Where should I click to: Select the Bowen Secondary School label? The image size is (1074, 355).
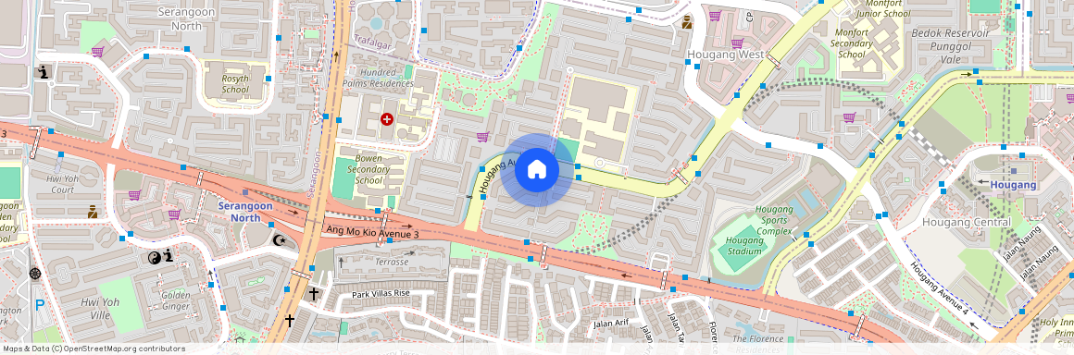(368, 169)
